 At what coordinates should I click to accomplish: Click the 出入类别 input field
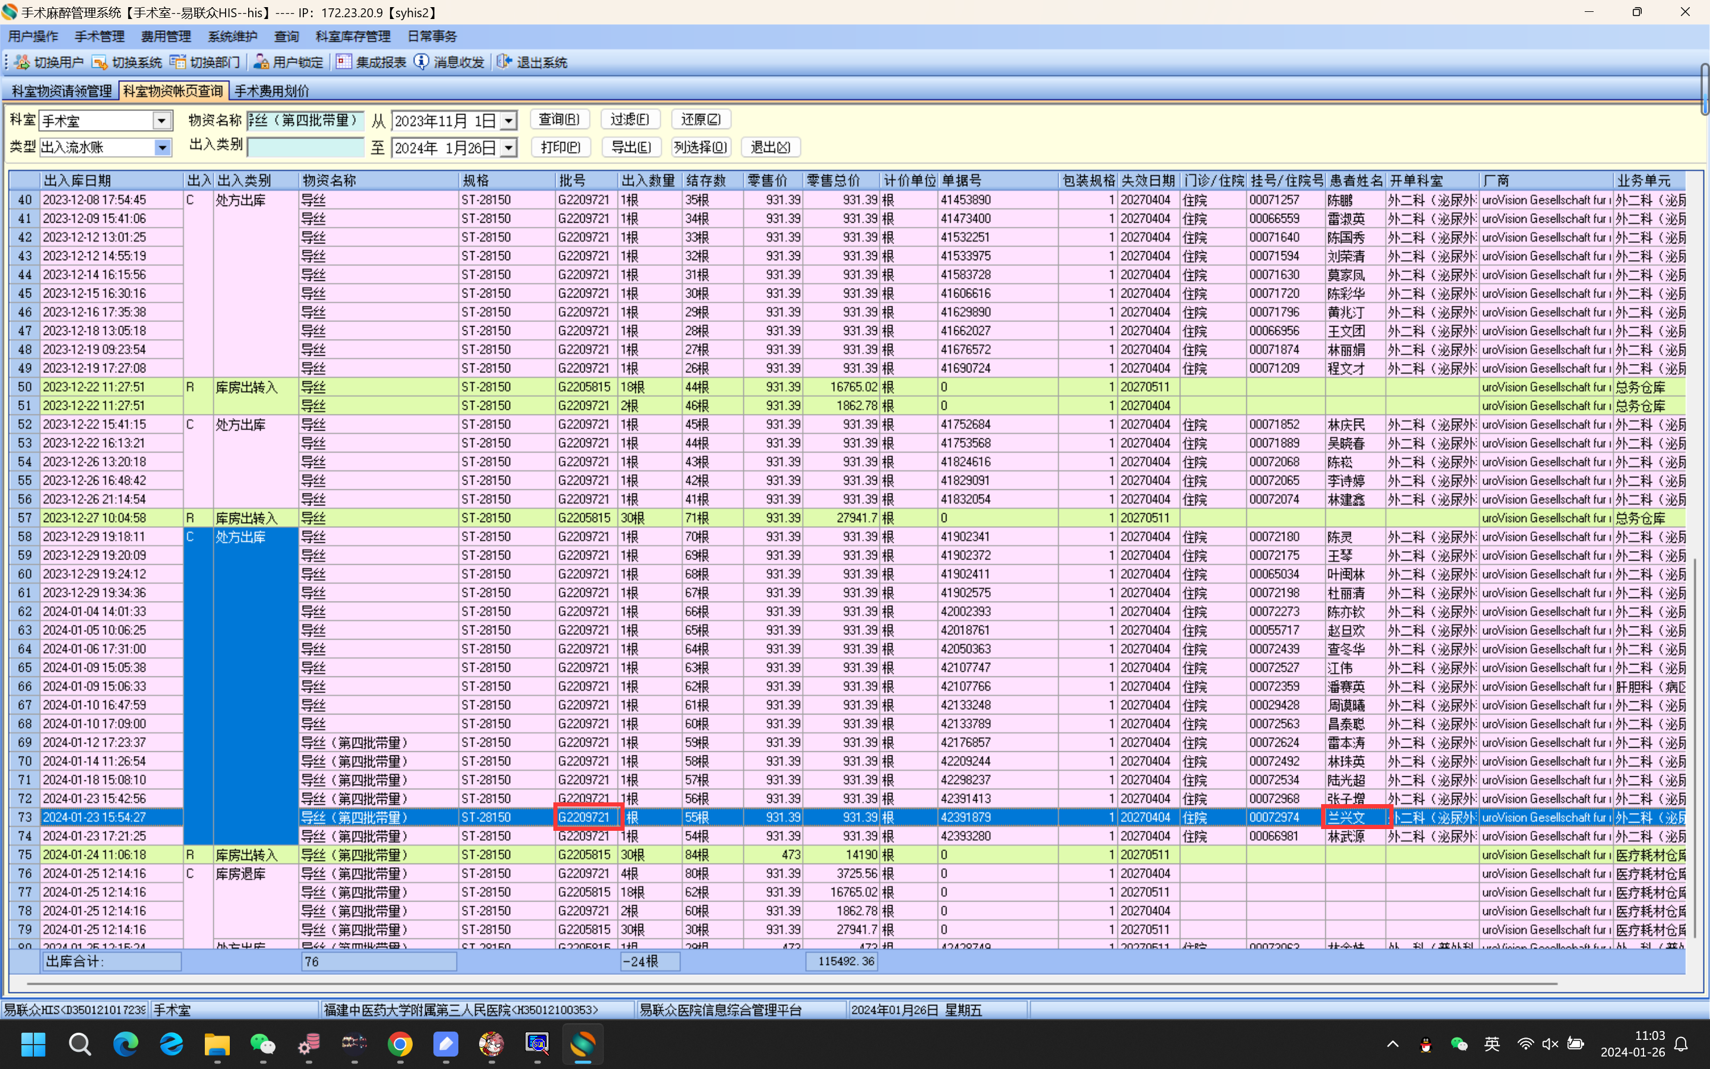[305, 147]
